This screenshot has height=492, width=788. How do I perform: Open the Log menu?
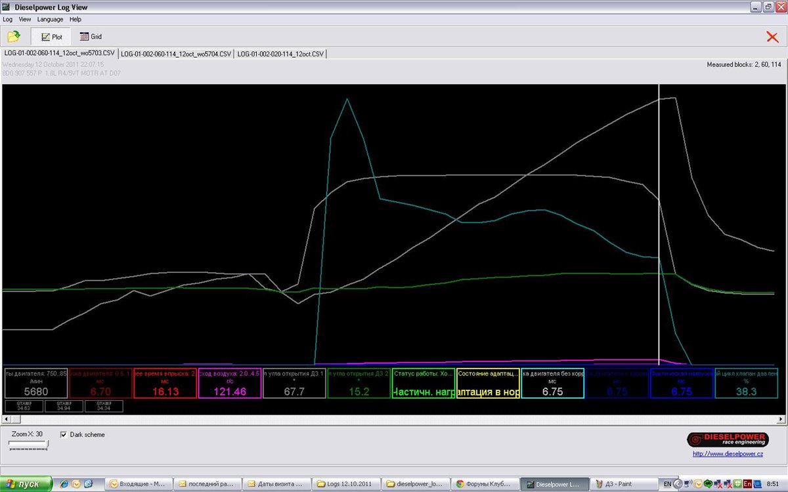(8, 20)
